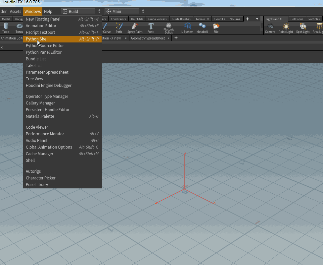The image size is (323, 265).
Task: Grab the shelf divider grip handle
Action: (262, 25)
